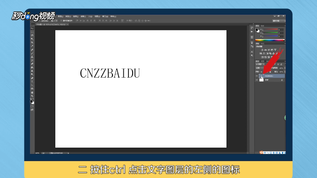Open auto-select group/layer dropdown
The width and height of the screenshot is (317, 178).
pos(54,21)
